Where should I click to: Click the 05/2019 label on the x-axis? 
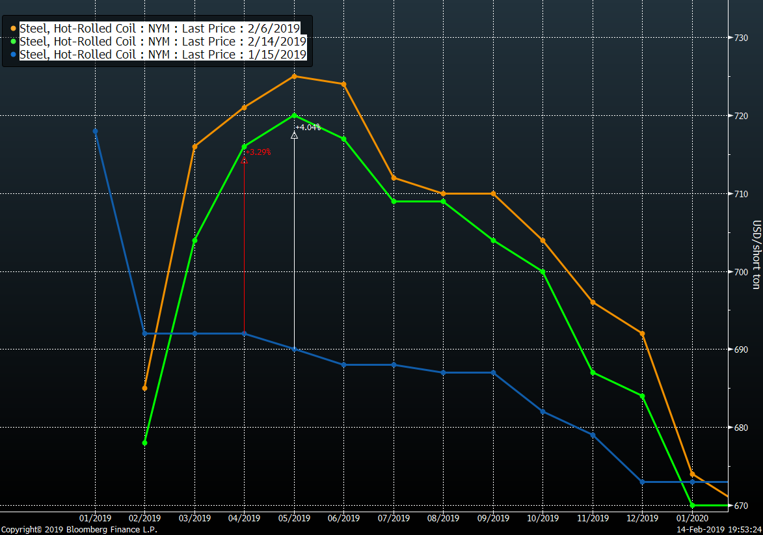[x=294, y=518]
